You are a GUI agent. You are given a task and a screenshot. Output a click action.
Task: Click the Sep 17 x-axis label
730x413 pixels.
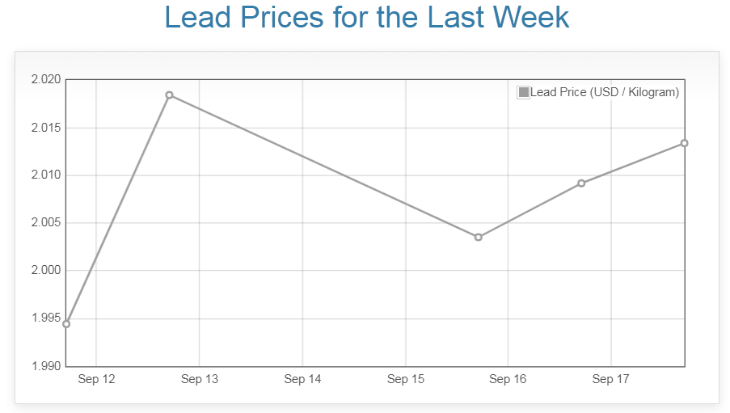point(611,379)
